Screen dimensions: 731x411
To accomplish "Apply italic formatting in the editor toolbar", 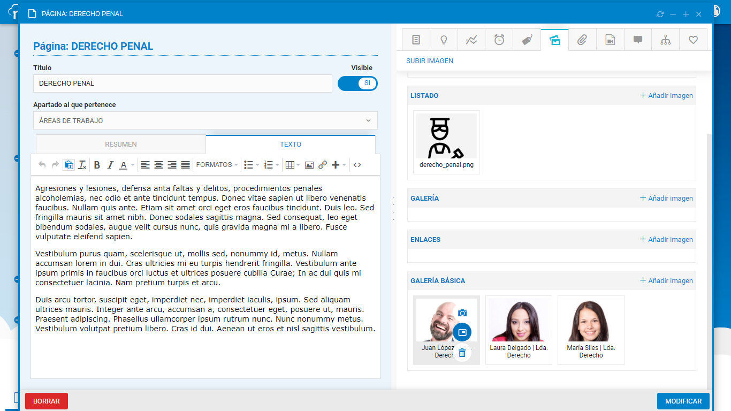I will coord(110,165).
